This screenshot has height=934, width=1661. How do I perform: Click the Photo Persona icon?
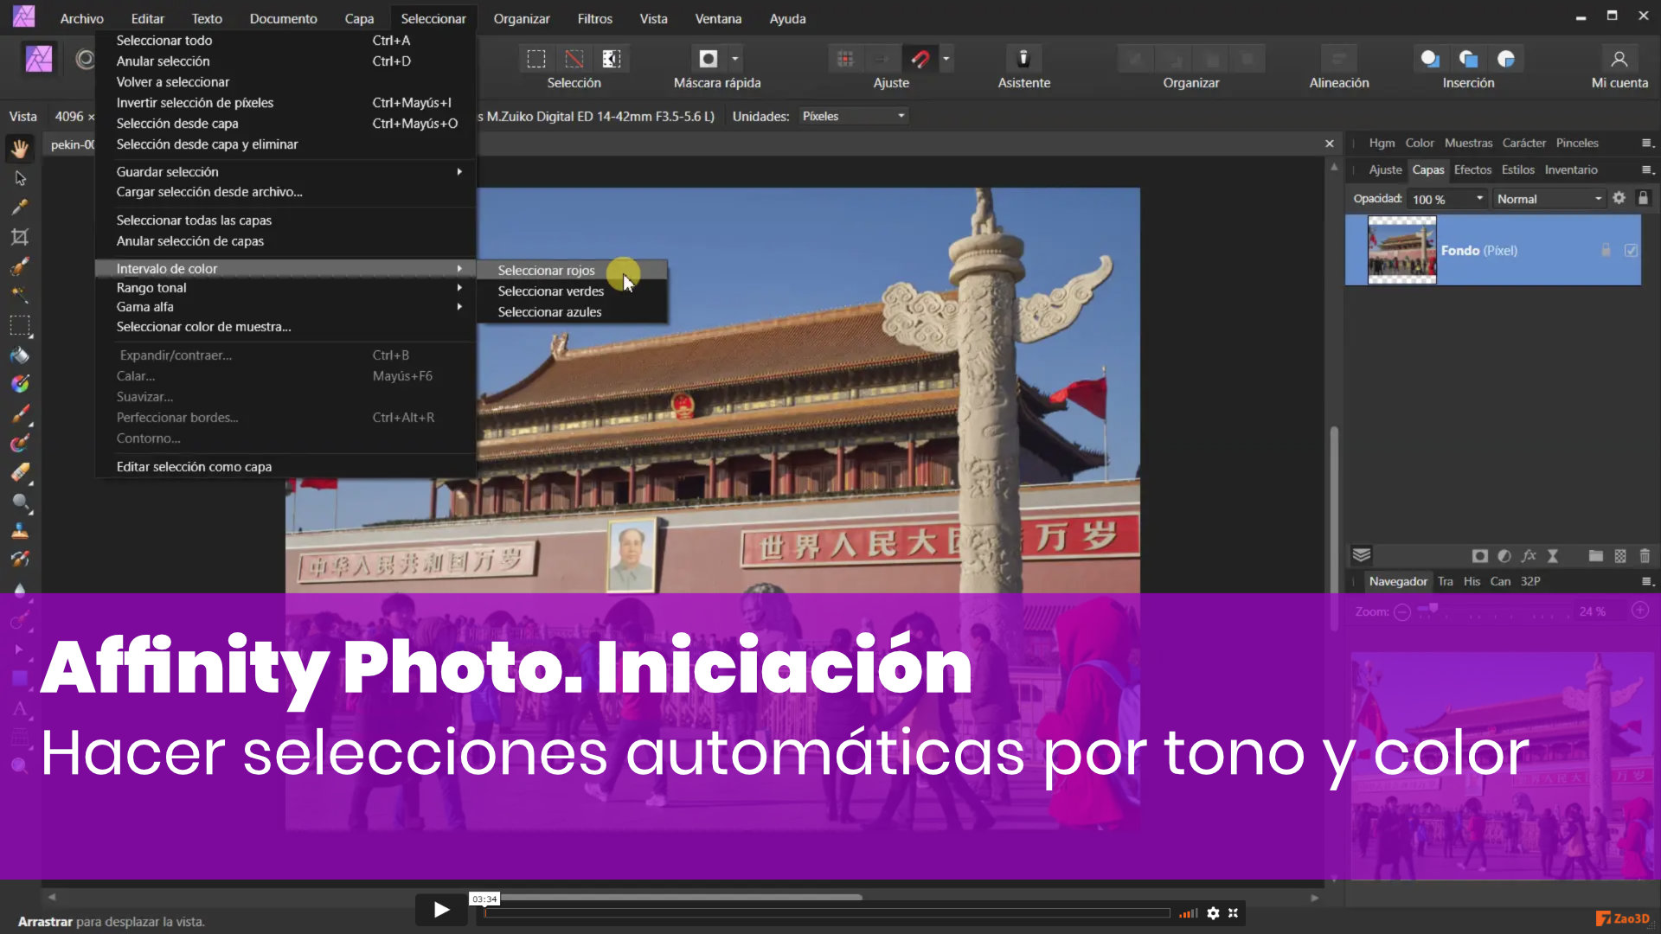click(39, 59)
